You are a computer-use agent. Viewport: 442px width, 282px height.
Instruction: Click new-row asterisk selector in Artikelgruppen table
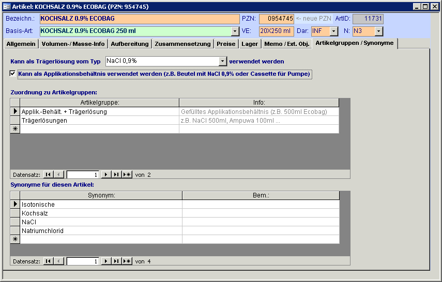pyautogui.click(x=15, y=129)
